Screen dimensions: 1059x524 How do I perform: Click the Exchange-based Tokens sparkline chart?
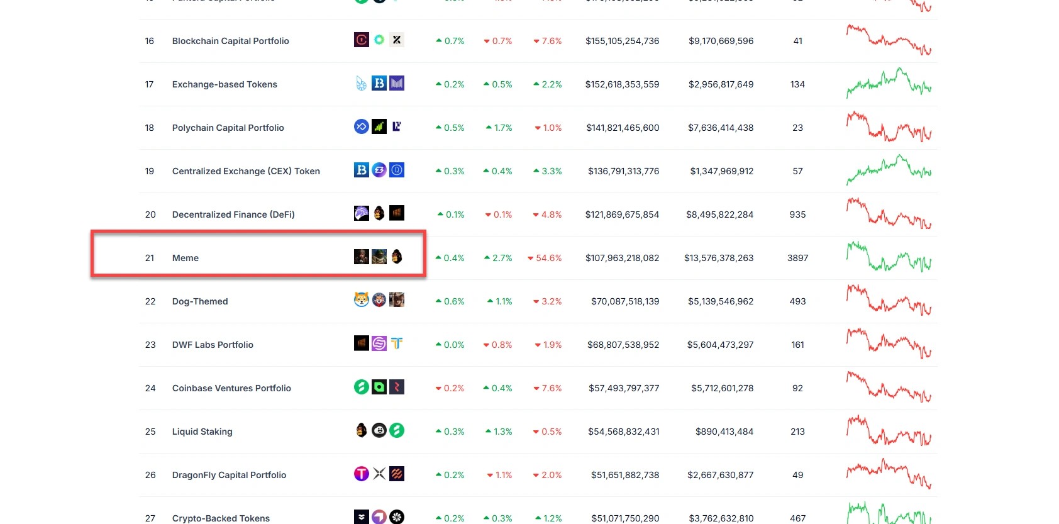click(x=889, y=83)
